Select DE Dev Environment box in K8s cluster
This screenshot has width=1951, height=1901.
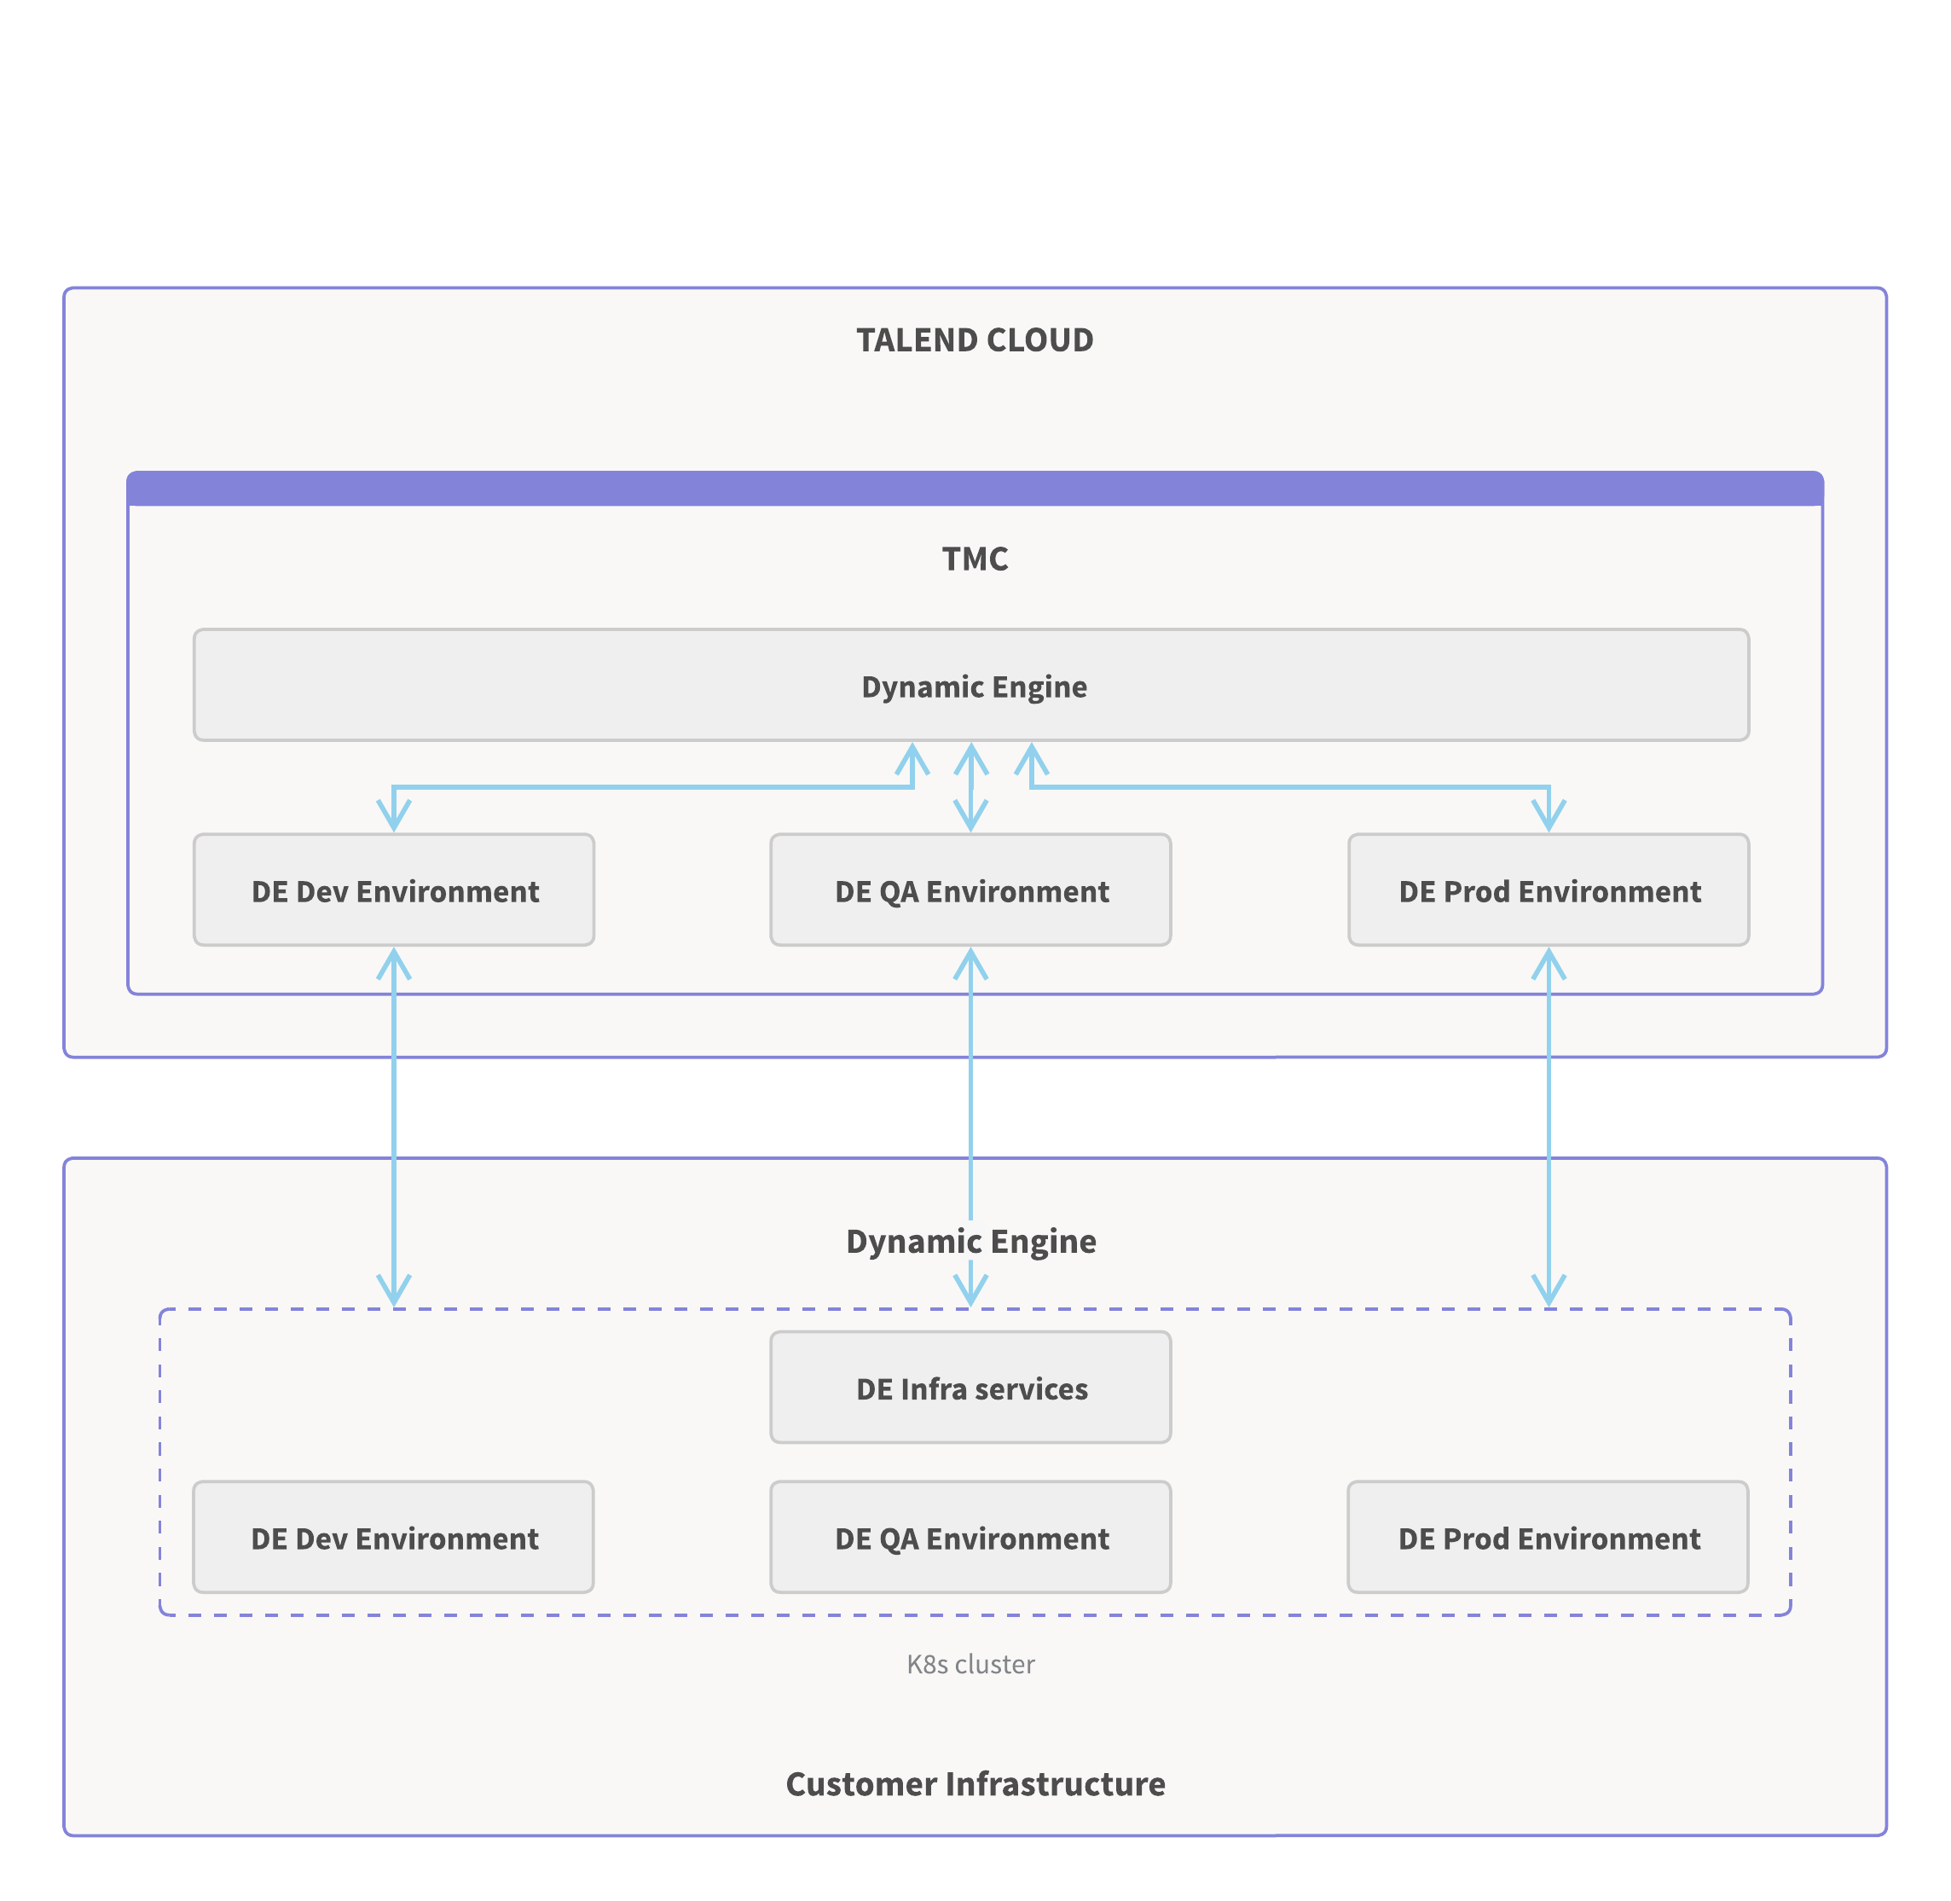(393, 1537)
